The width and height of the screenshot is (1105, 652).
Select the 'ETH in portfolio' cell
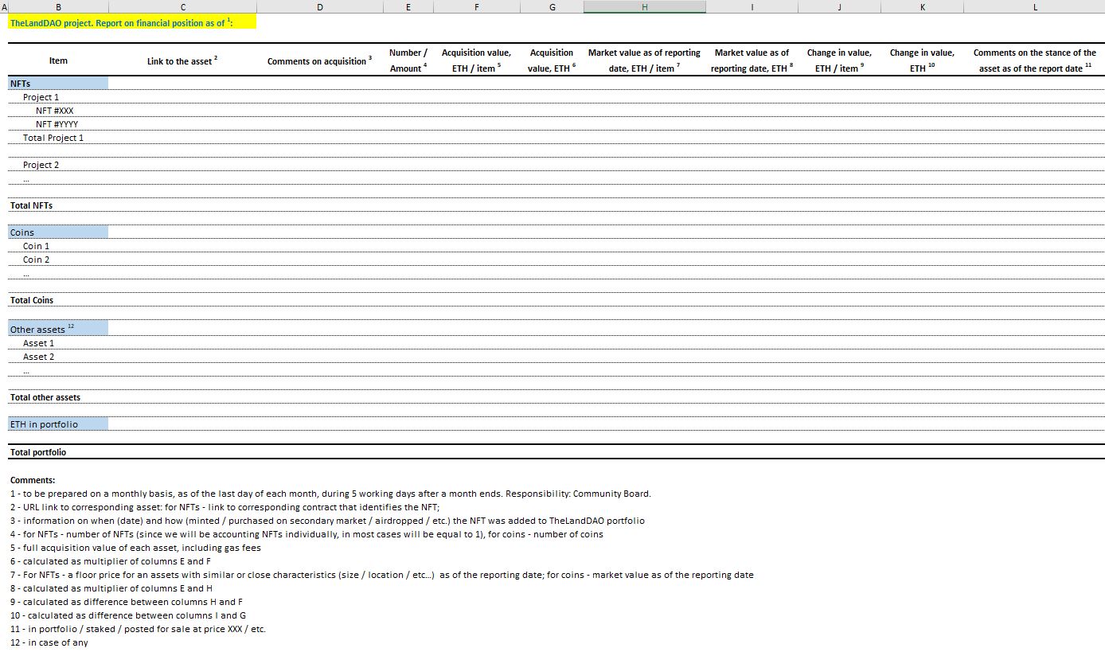point(58,424)
